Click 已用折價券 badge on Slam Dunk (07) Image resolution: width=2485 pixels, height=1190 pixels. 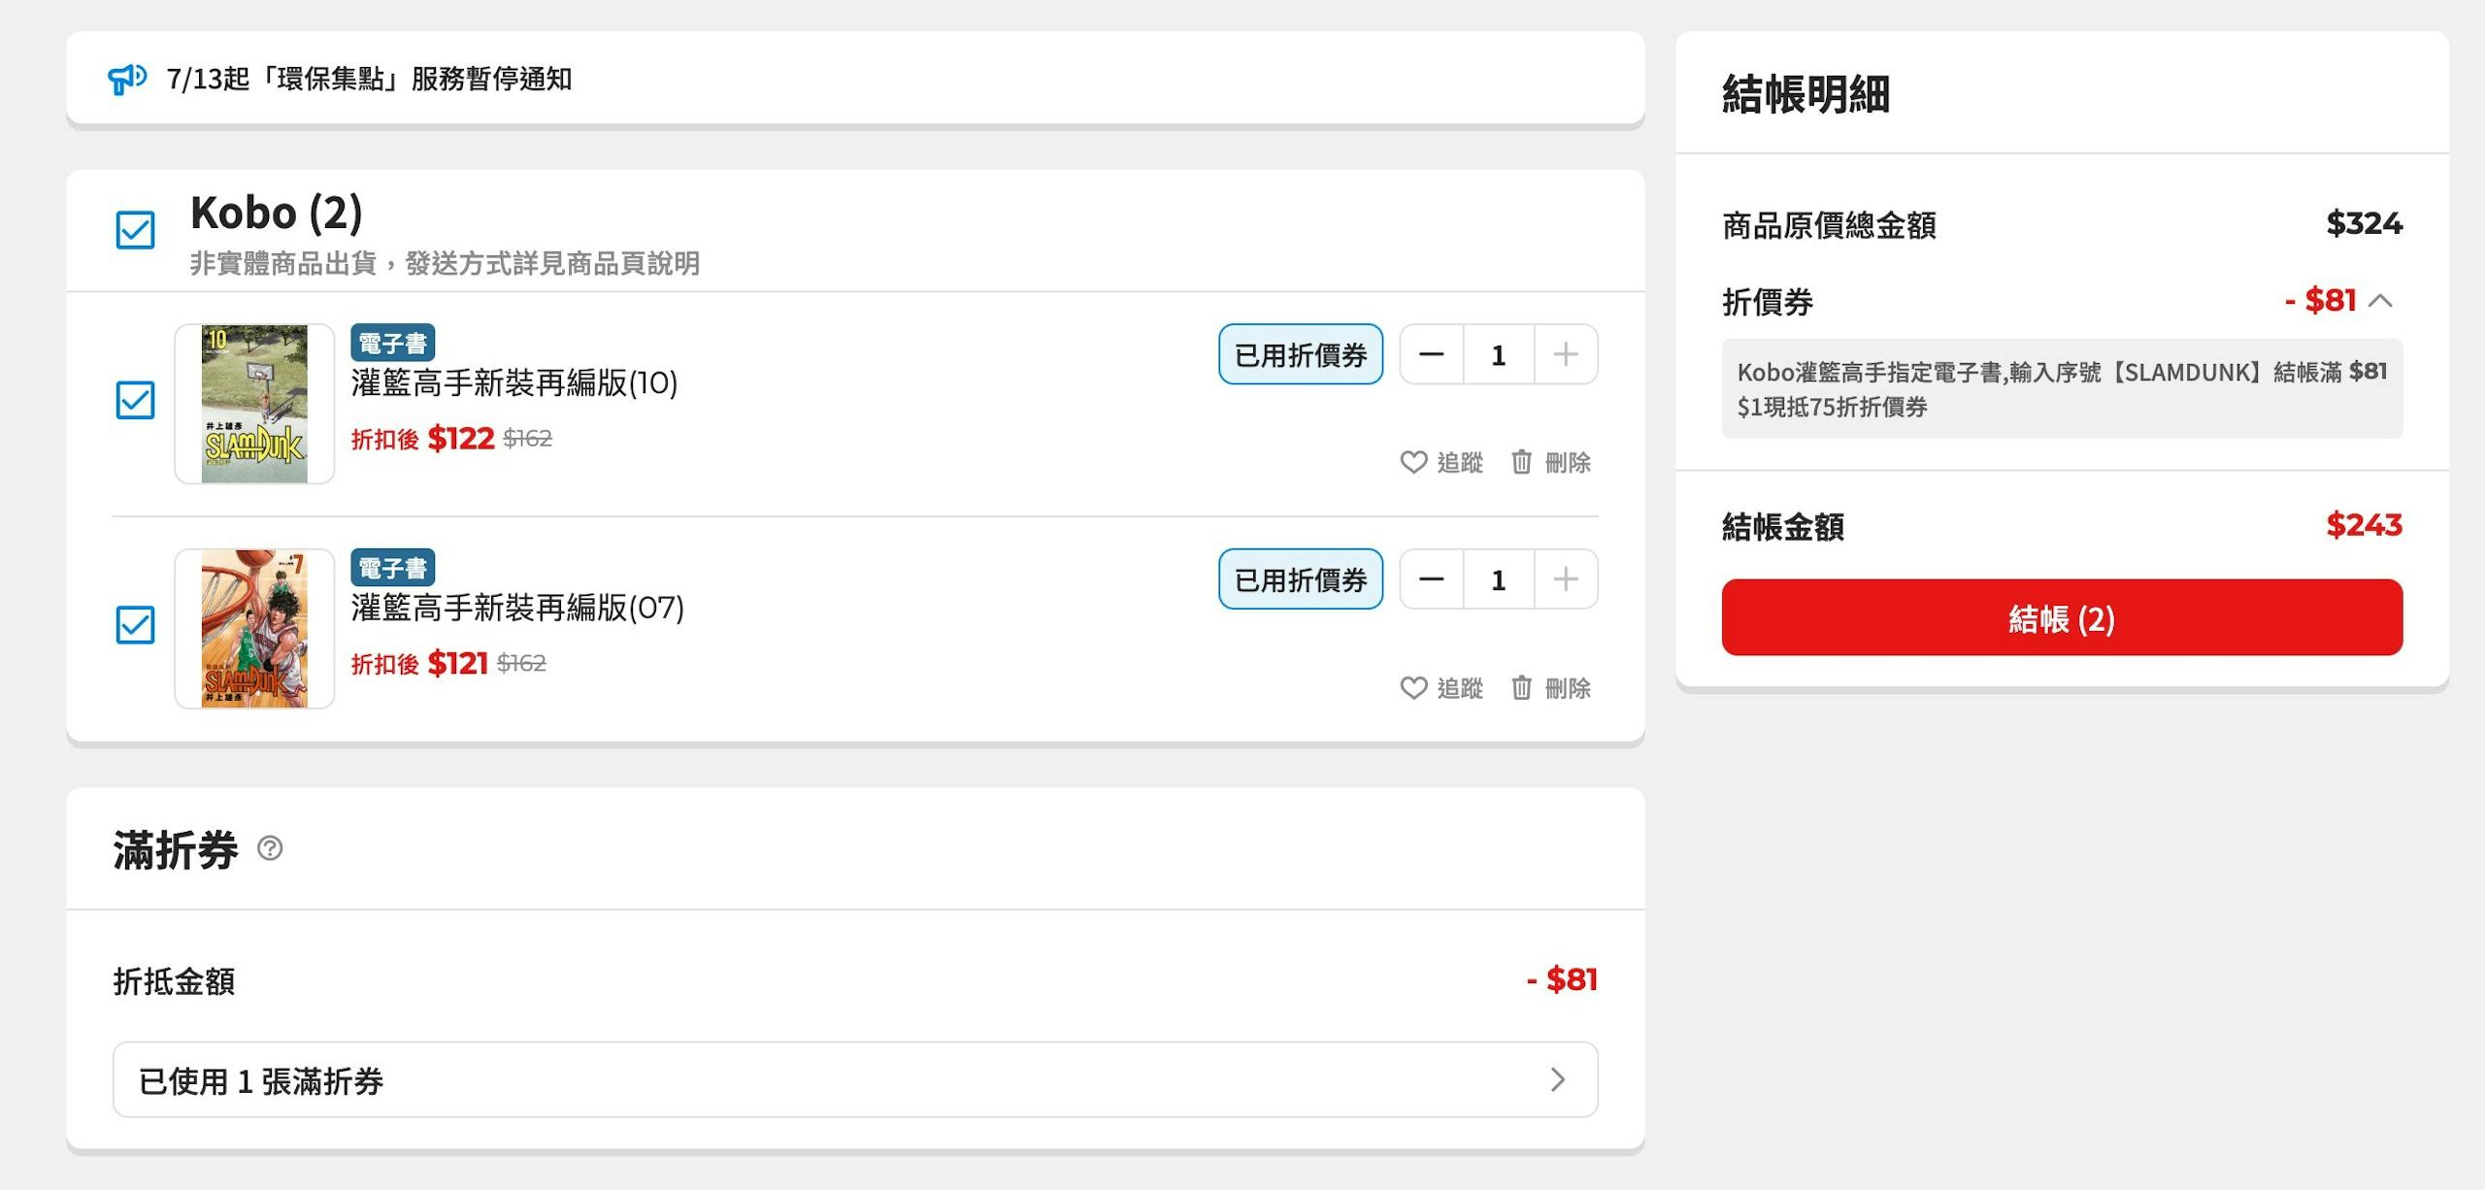pos(1300,579)
